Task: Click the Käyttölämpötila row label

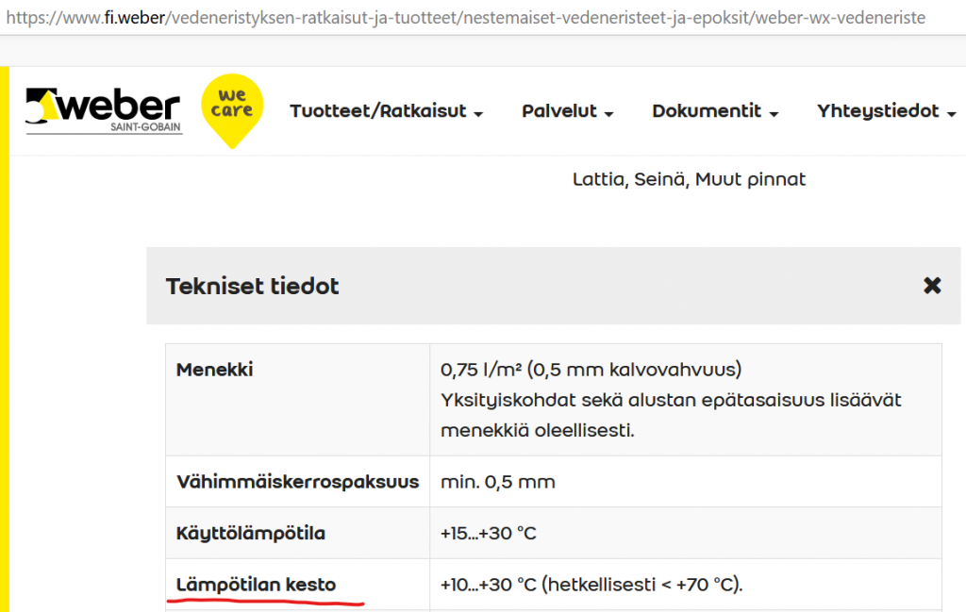Action: coord(250,534)
